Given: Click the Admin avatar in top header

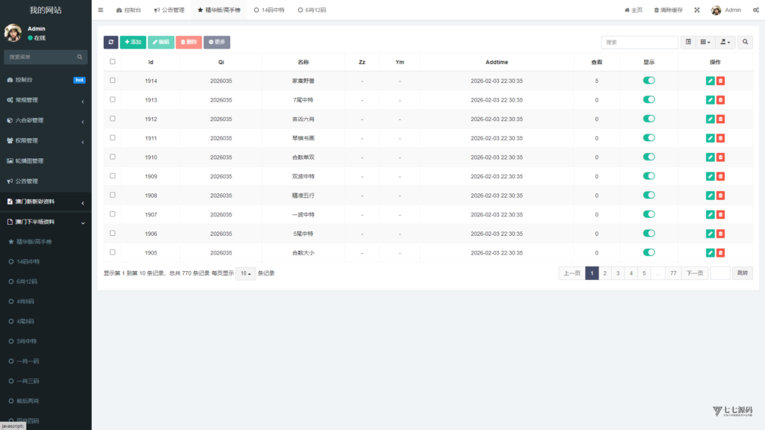Looking at the screenshot, I should (x=716, y=10).
